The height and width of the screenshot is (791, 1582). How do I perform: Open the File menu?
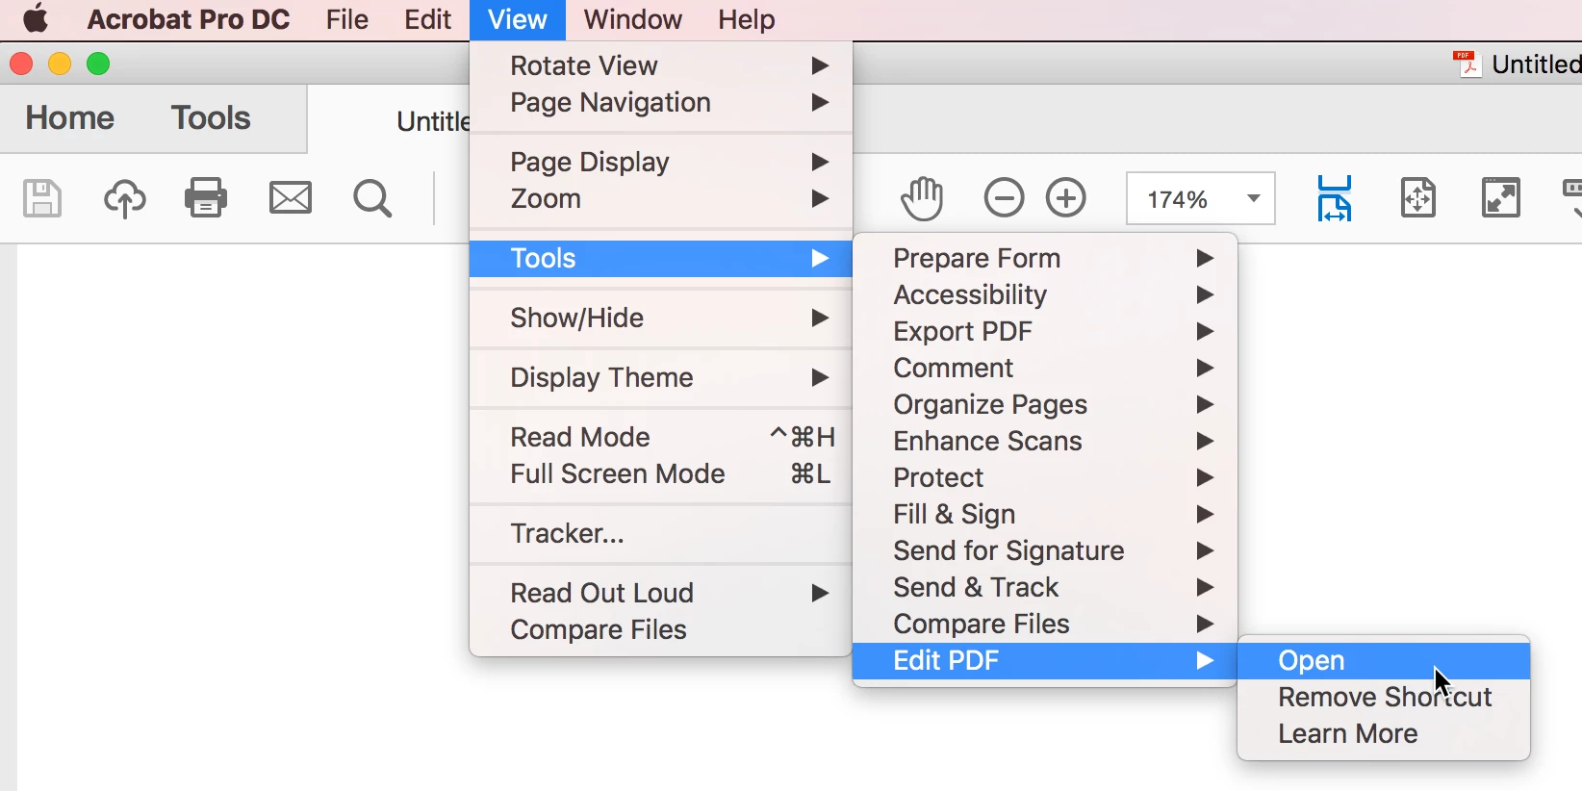click(x=347, y=19)
